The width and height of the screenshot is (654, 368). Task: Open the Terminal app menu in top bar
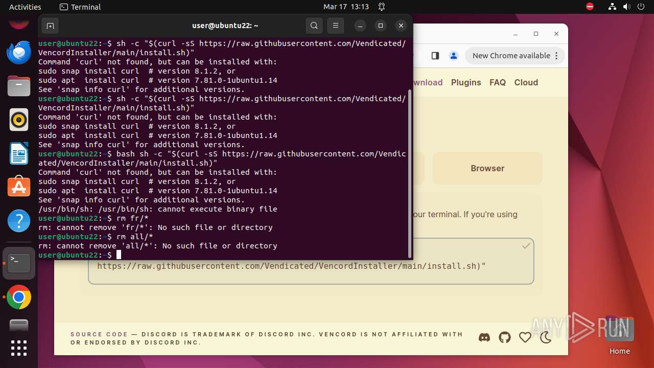click(80, 7)
